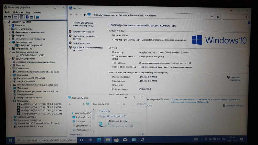Click the Клавиатуры category icon
Viewport: 258px width, 145px height.
click(x=14, y=68)
